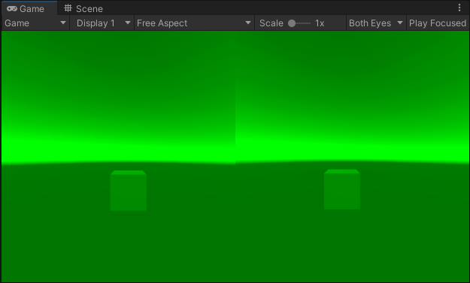Click the Scale slider handle

292,23
